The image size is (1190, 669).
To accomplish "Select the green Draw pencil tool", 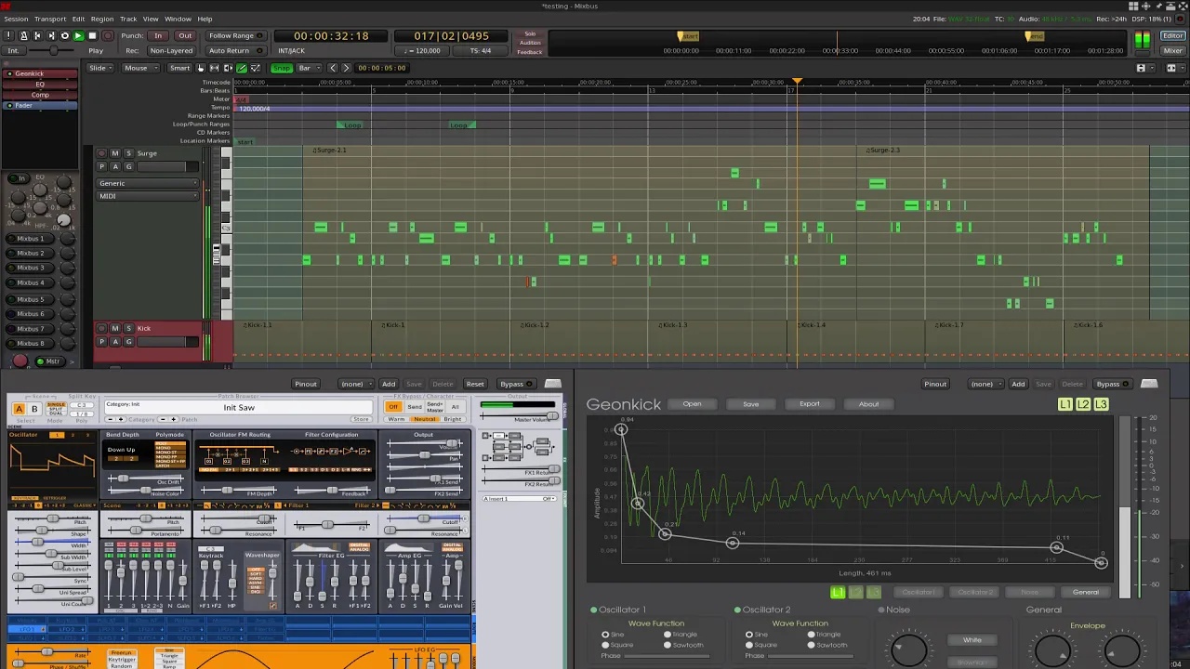I will point(242,68).
